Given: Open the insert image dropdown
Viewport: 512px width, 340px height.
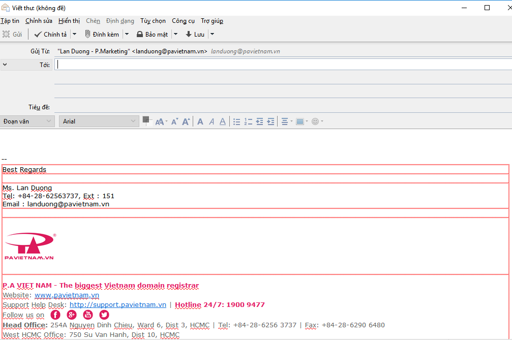Looking at the screenshot, I should pos(302,121).
